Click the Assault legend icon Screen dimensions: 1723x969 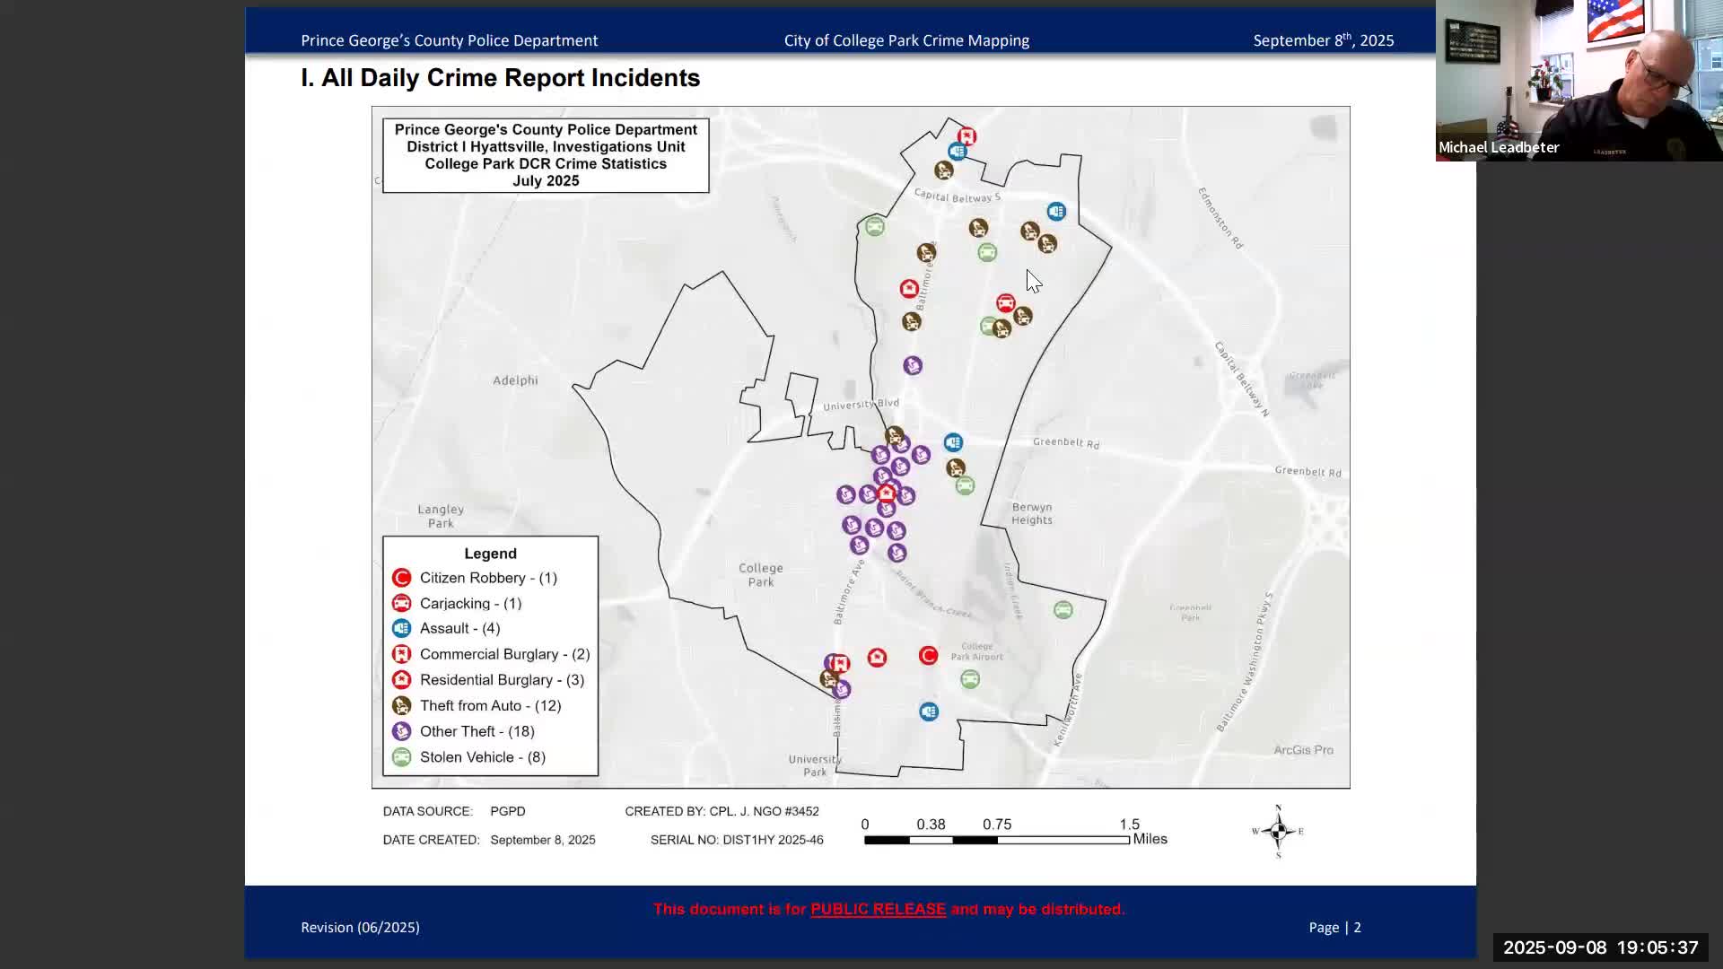pyautogui.click(x=401, y=628)
